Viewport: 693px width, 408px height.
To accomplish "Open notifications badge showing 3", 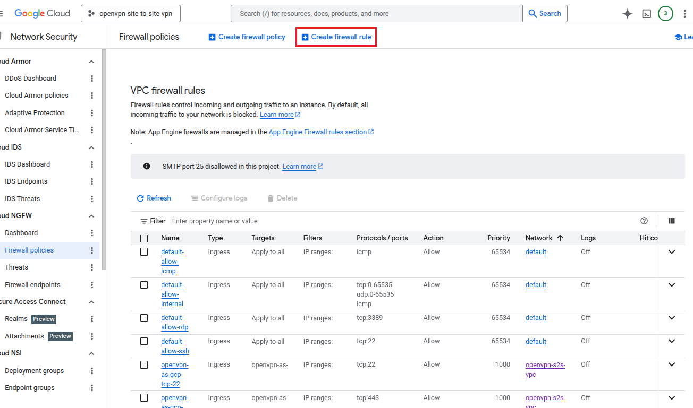I will 665,14.
